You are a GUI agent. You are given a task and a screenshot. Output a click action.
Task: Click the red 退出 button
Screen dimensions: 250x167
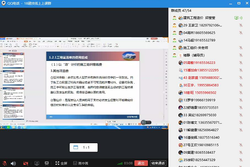142,163
